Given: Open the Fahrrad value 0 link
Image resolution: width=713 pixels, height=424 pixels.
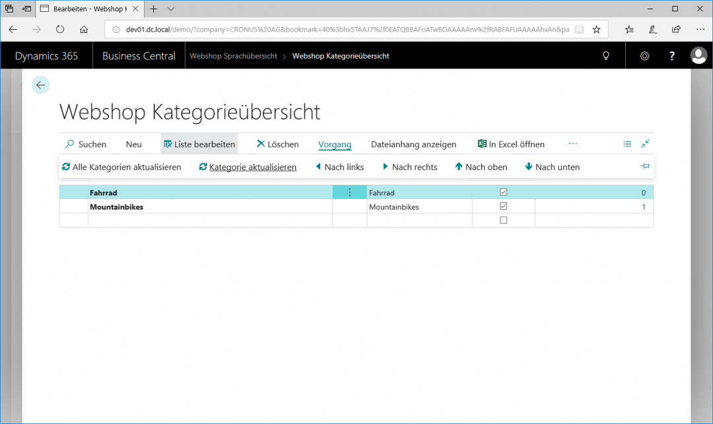Looking at the screenshot, I should pos(644,193).
